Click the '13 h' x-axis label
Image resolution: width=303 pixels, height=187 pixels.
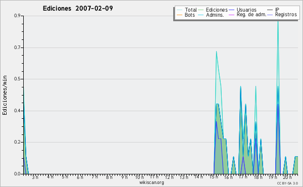tap(184, 177)
